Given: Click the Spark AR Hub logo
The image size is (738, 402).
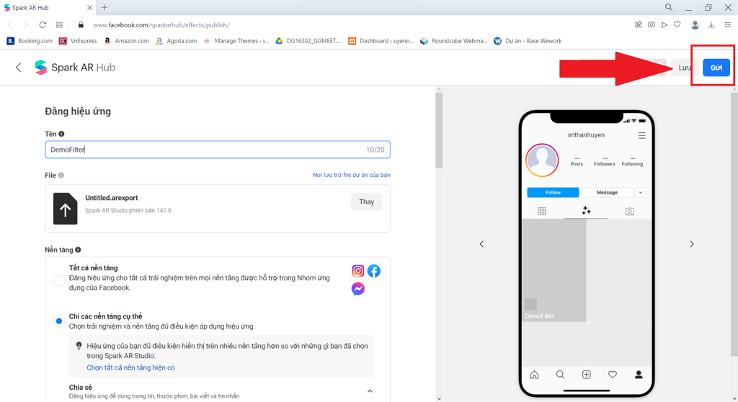Looking at the screenshot, I should (41, 67).
